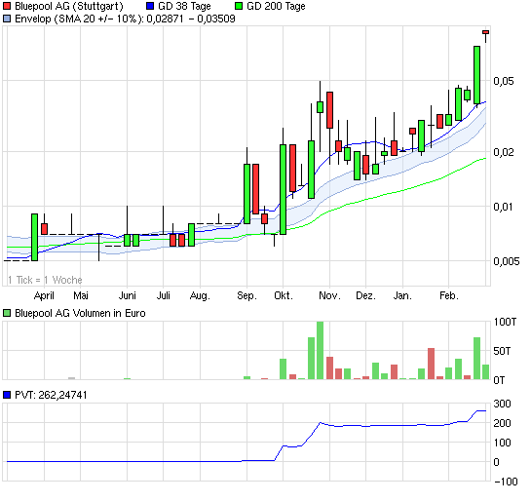Viewport: 531px width, 502px height.
Task: Click the tall green candle at Sep.
Action: pyautogui.click(x=247, y=194)
